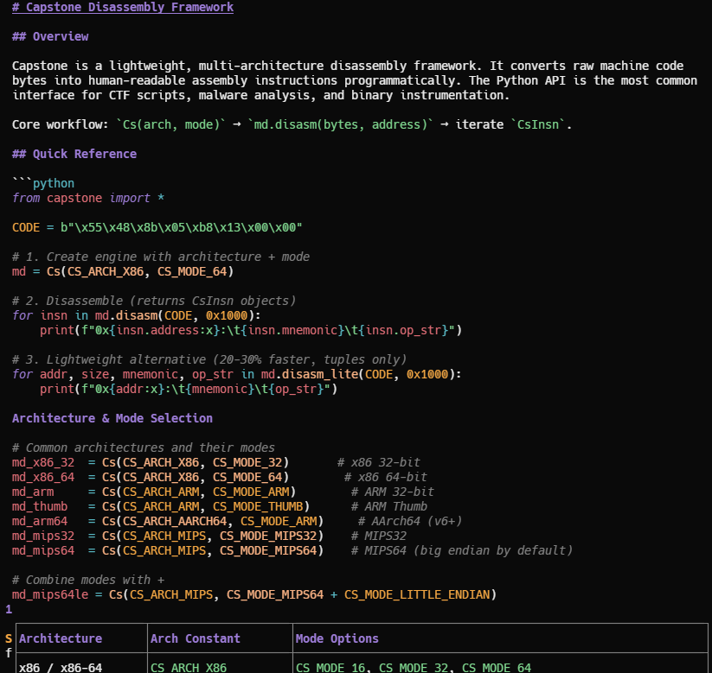
Task: Click the '## Overview' heading
Action: (x=50, y=37)
